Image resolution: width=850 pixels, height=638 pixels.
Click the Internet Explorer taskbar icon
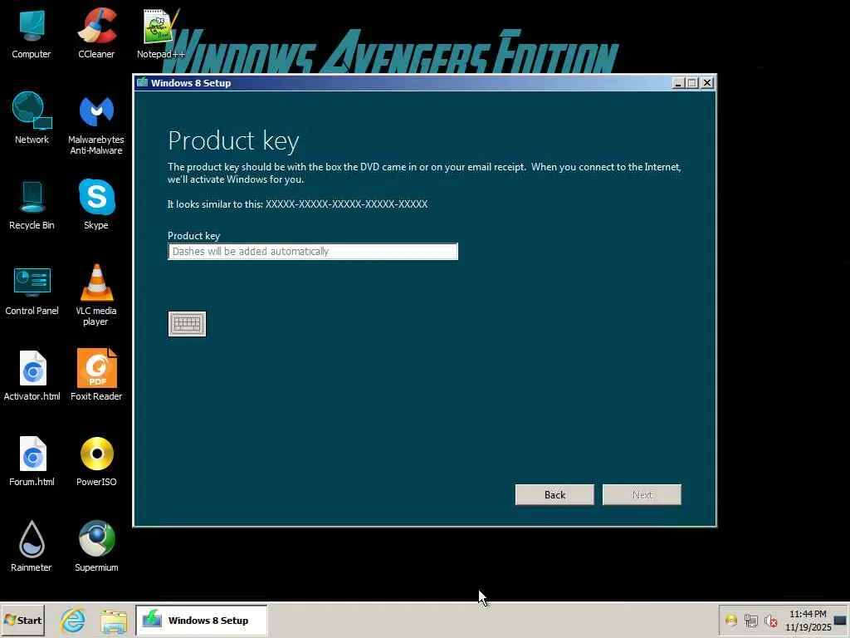point(73,620)
